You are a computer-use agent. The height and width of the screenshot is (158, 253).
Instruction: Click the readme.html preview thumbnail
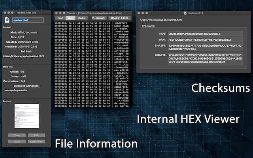26,116
